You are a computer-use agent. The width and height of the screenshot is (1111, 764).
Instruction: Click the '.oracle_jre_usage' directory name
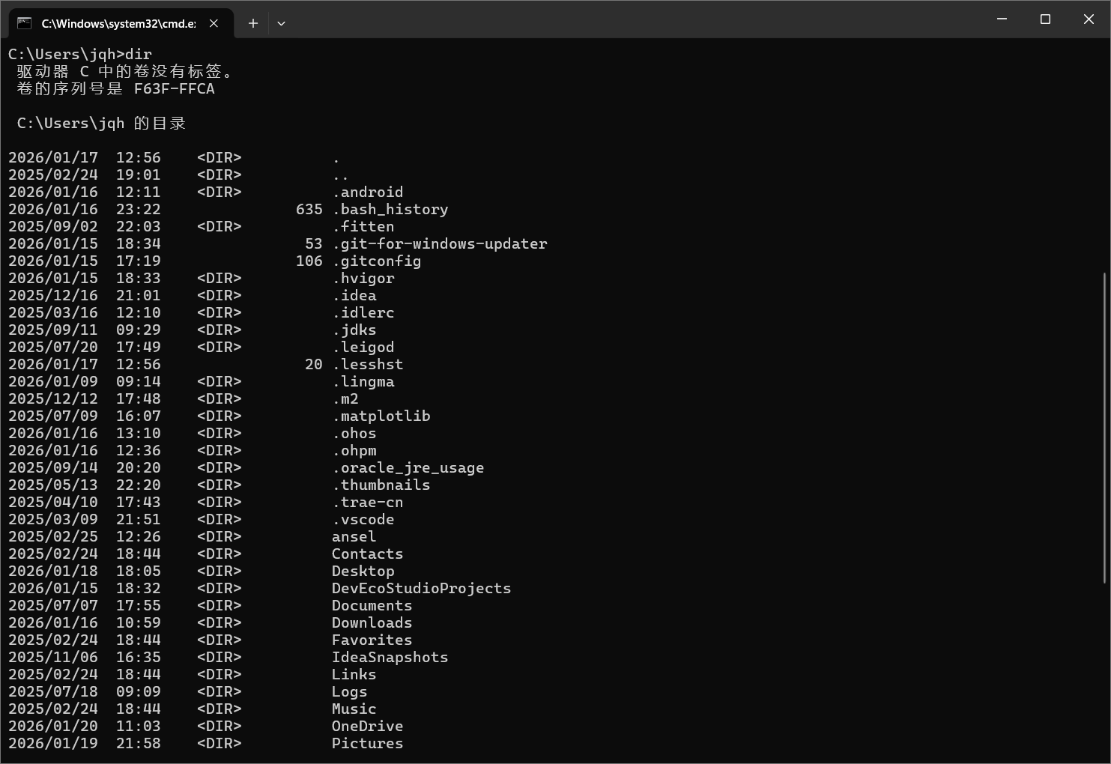point(408,467)
